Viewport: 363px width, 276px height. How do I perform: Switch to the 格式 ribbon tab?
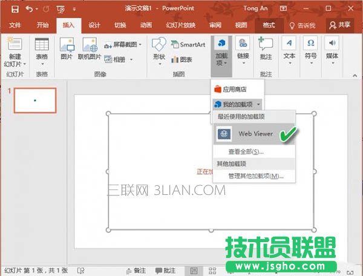coord(269,25)
